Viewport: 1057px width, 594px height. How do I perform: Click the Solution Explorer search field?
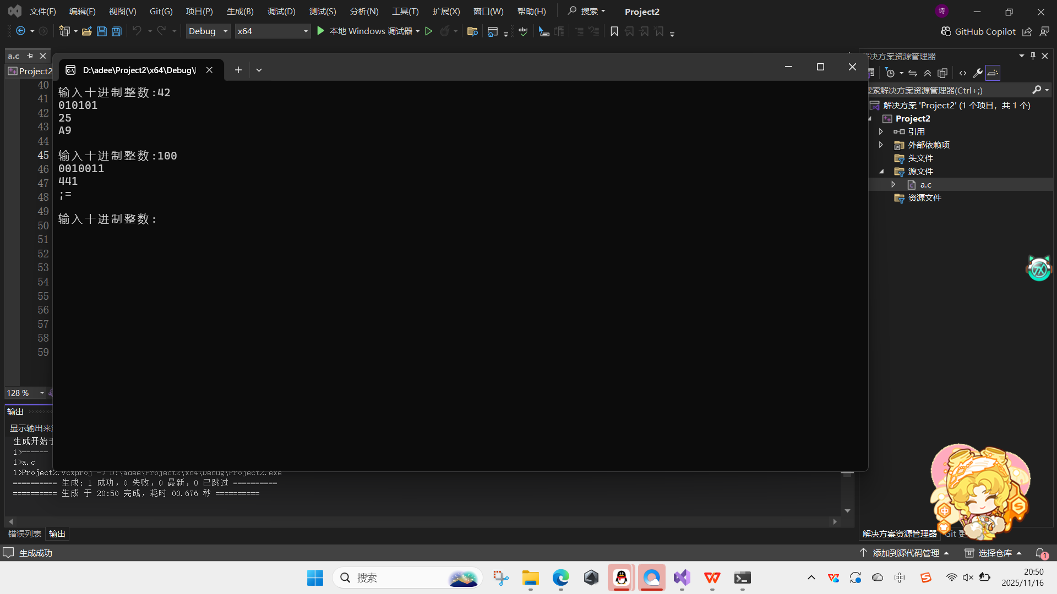click(947, 90)
